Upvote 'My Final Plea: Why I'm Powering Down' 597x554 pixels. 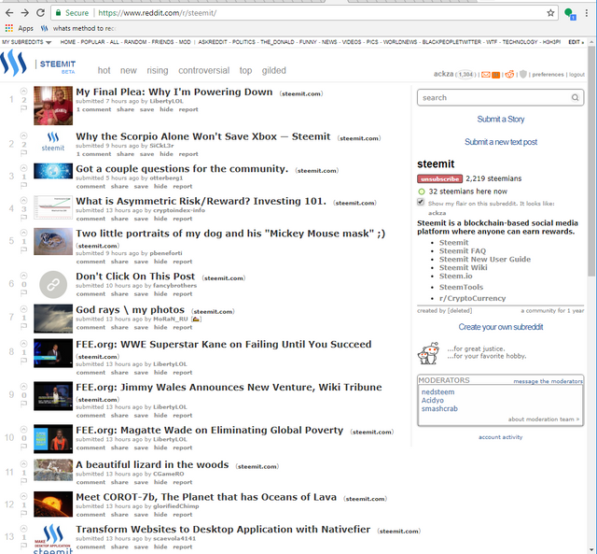[23, 92]
